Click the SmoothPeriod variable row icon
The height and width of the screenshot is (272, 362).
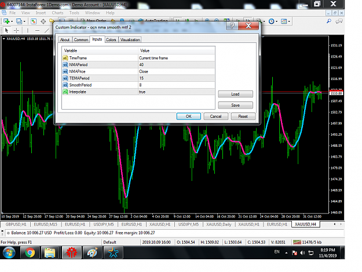(65, 85)
